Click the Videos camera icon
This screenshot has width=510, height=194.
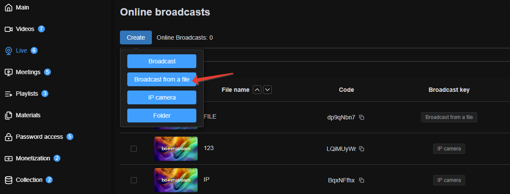tap(9, 29)
